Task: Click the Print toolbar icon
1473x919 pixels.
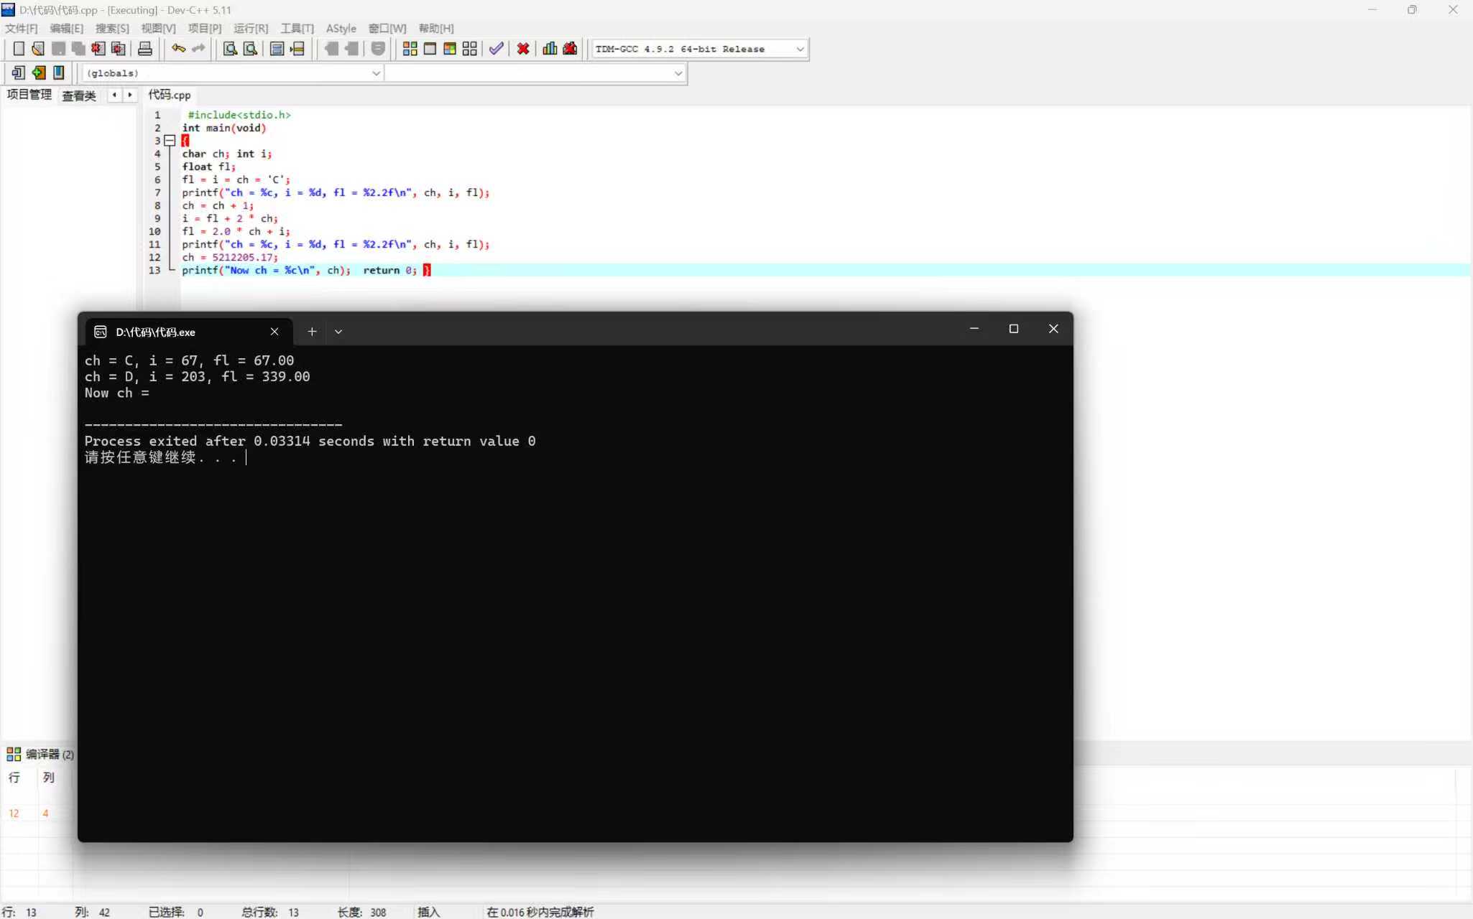Action: pyautogui.click(x=144, y=49)
